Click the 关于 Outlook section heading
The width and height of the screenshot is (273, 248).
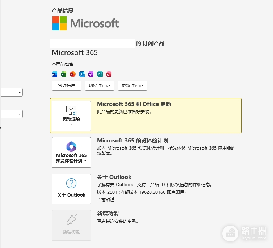114,177
